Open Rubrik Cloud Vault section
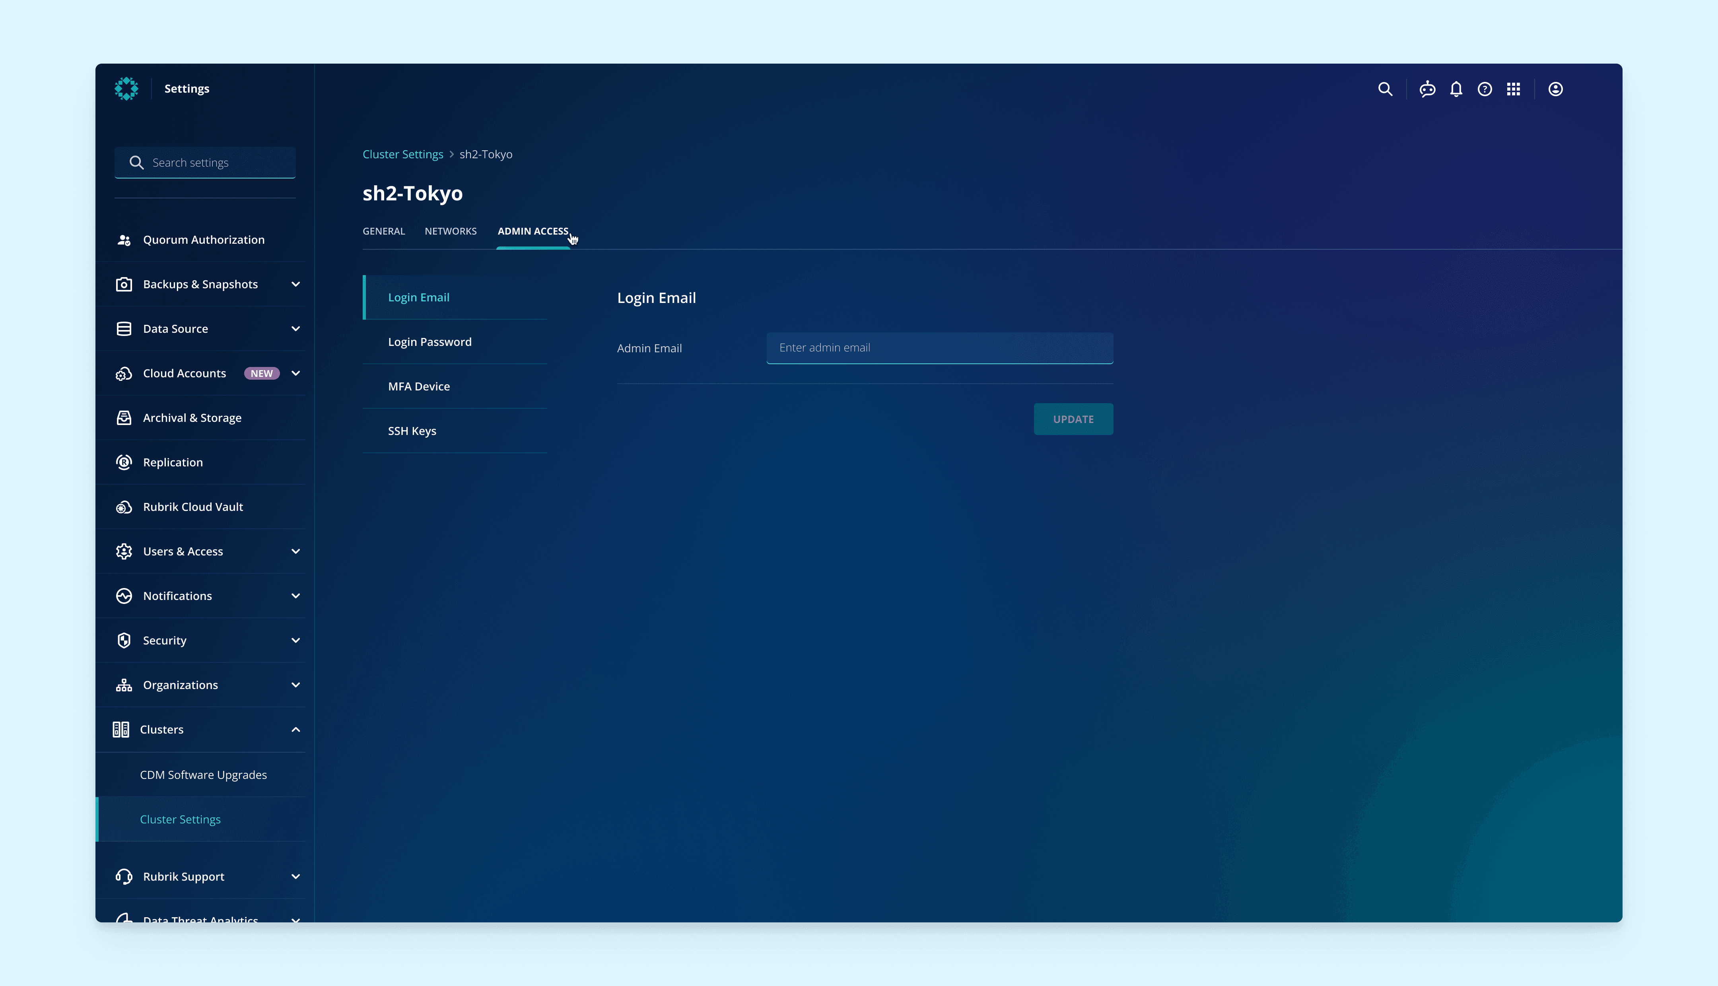The image size is (1718, 986). point(192,507)
